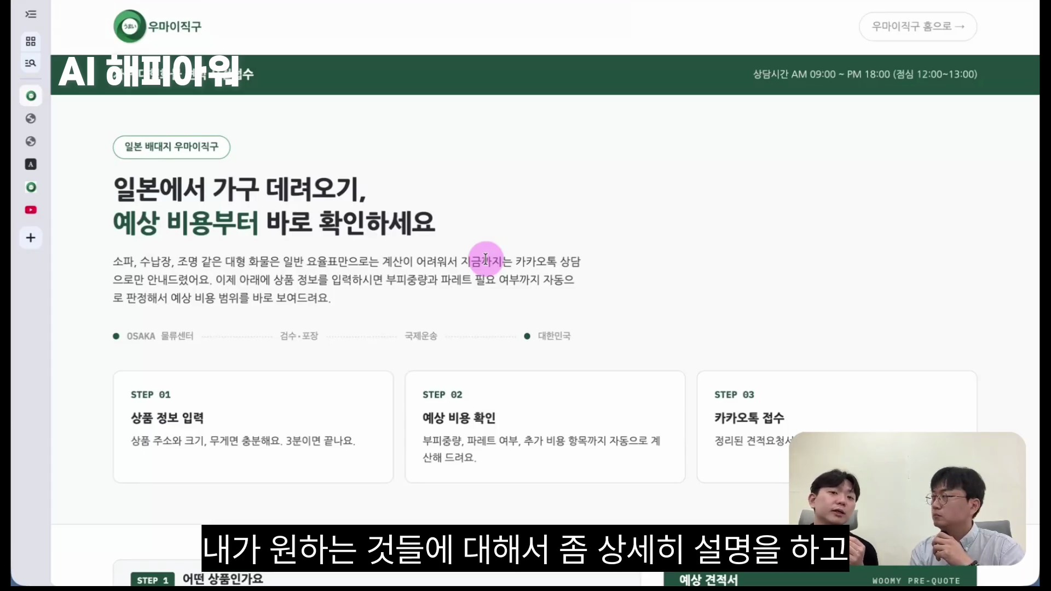Viewport: 1051px width, 591px height.
Task: Click the 검수·포장 route label
Action: 299,336
